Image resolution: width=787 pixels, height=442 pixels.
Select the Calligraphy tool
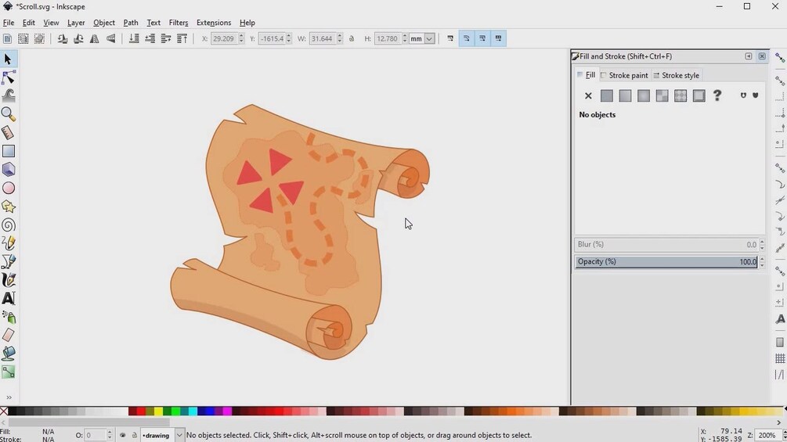point(8,280)
